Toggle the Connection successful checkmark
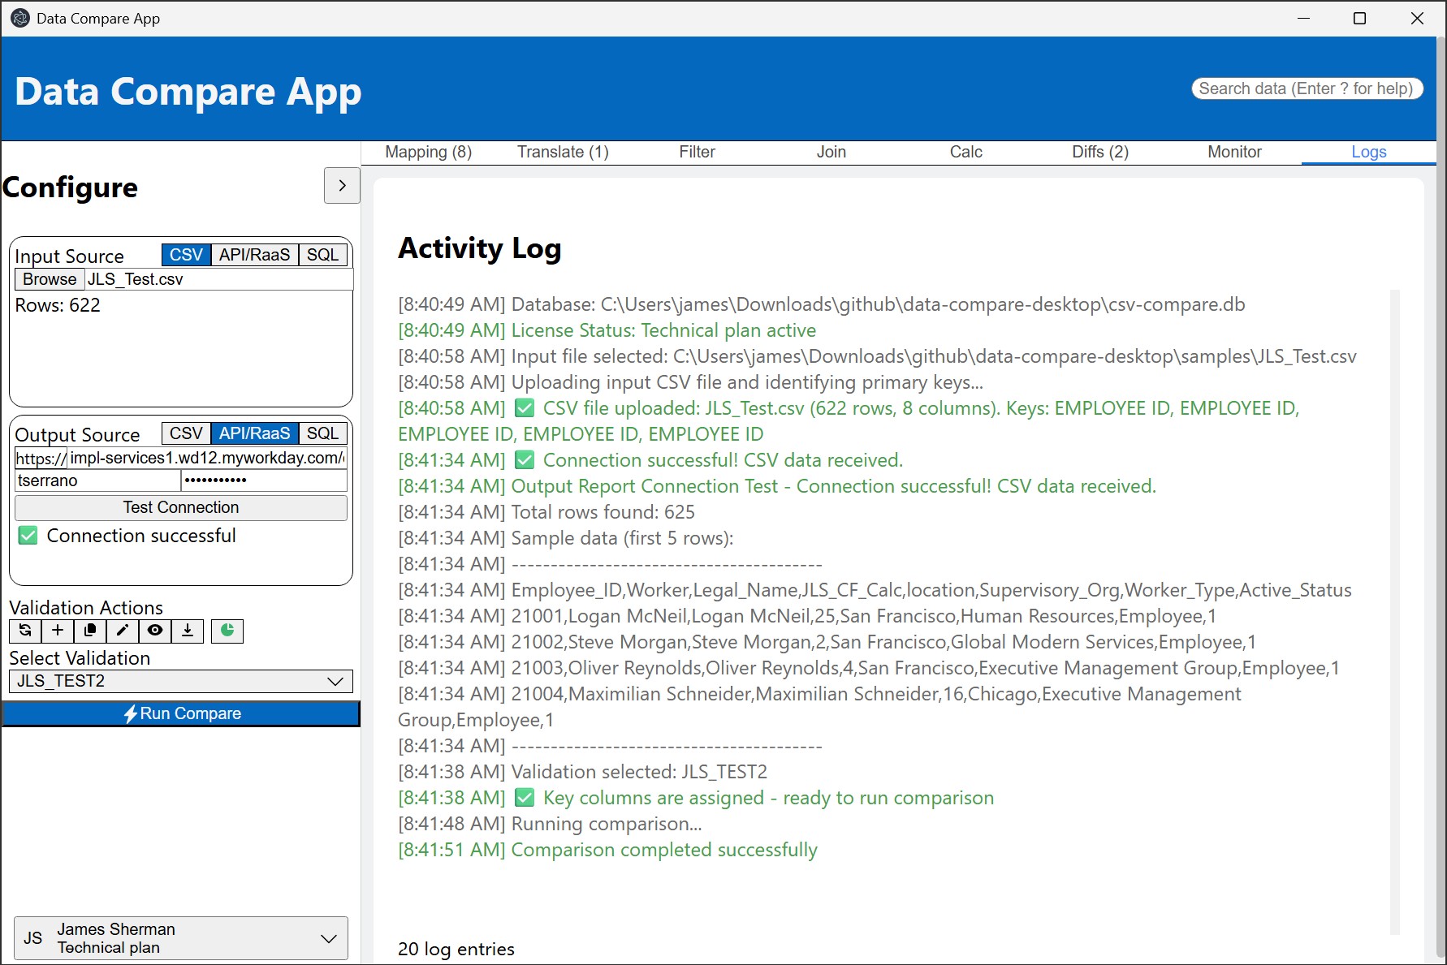This screenshot has width=1447, height=965. [x=28, y=535]
